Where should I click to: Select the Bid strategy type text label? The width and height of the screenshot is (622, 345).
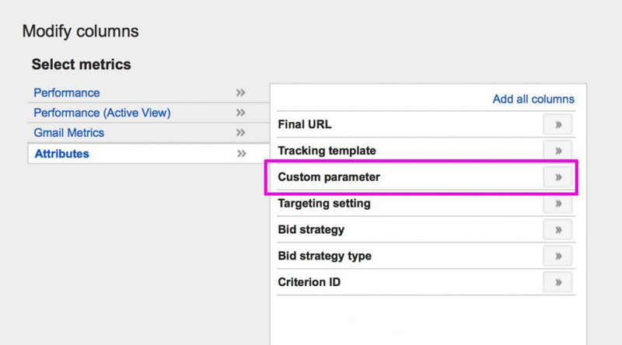(x=324, y=256)
